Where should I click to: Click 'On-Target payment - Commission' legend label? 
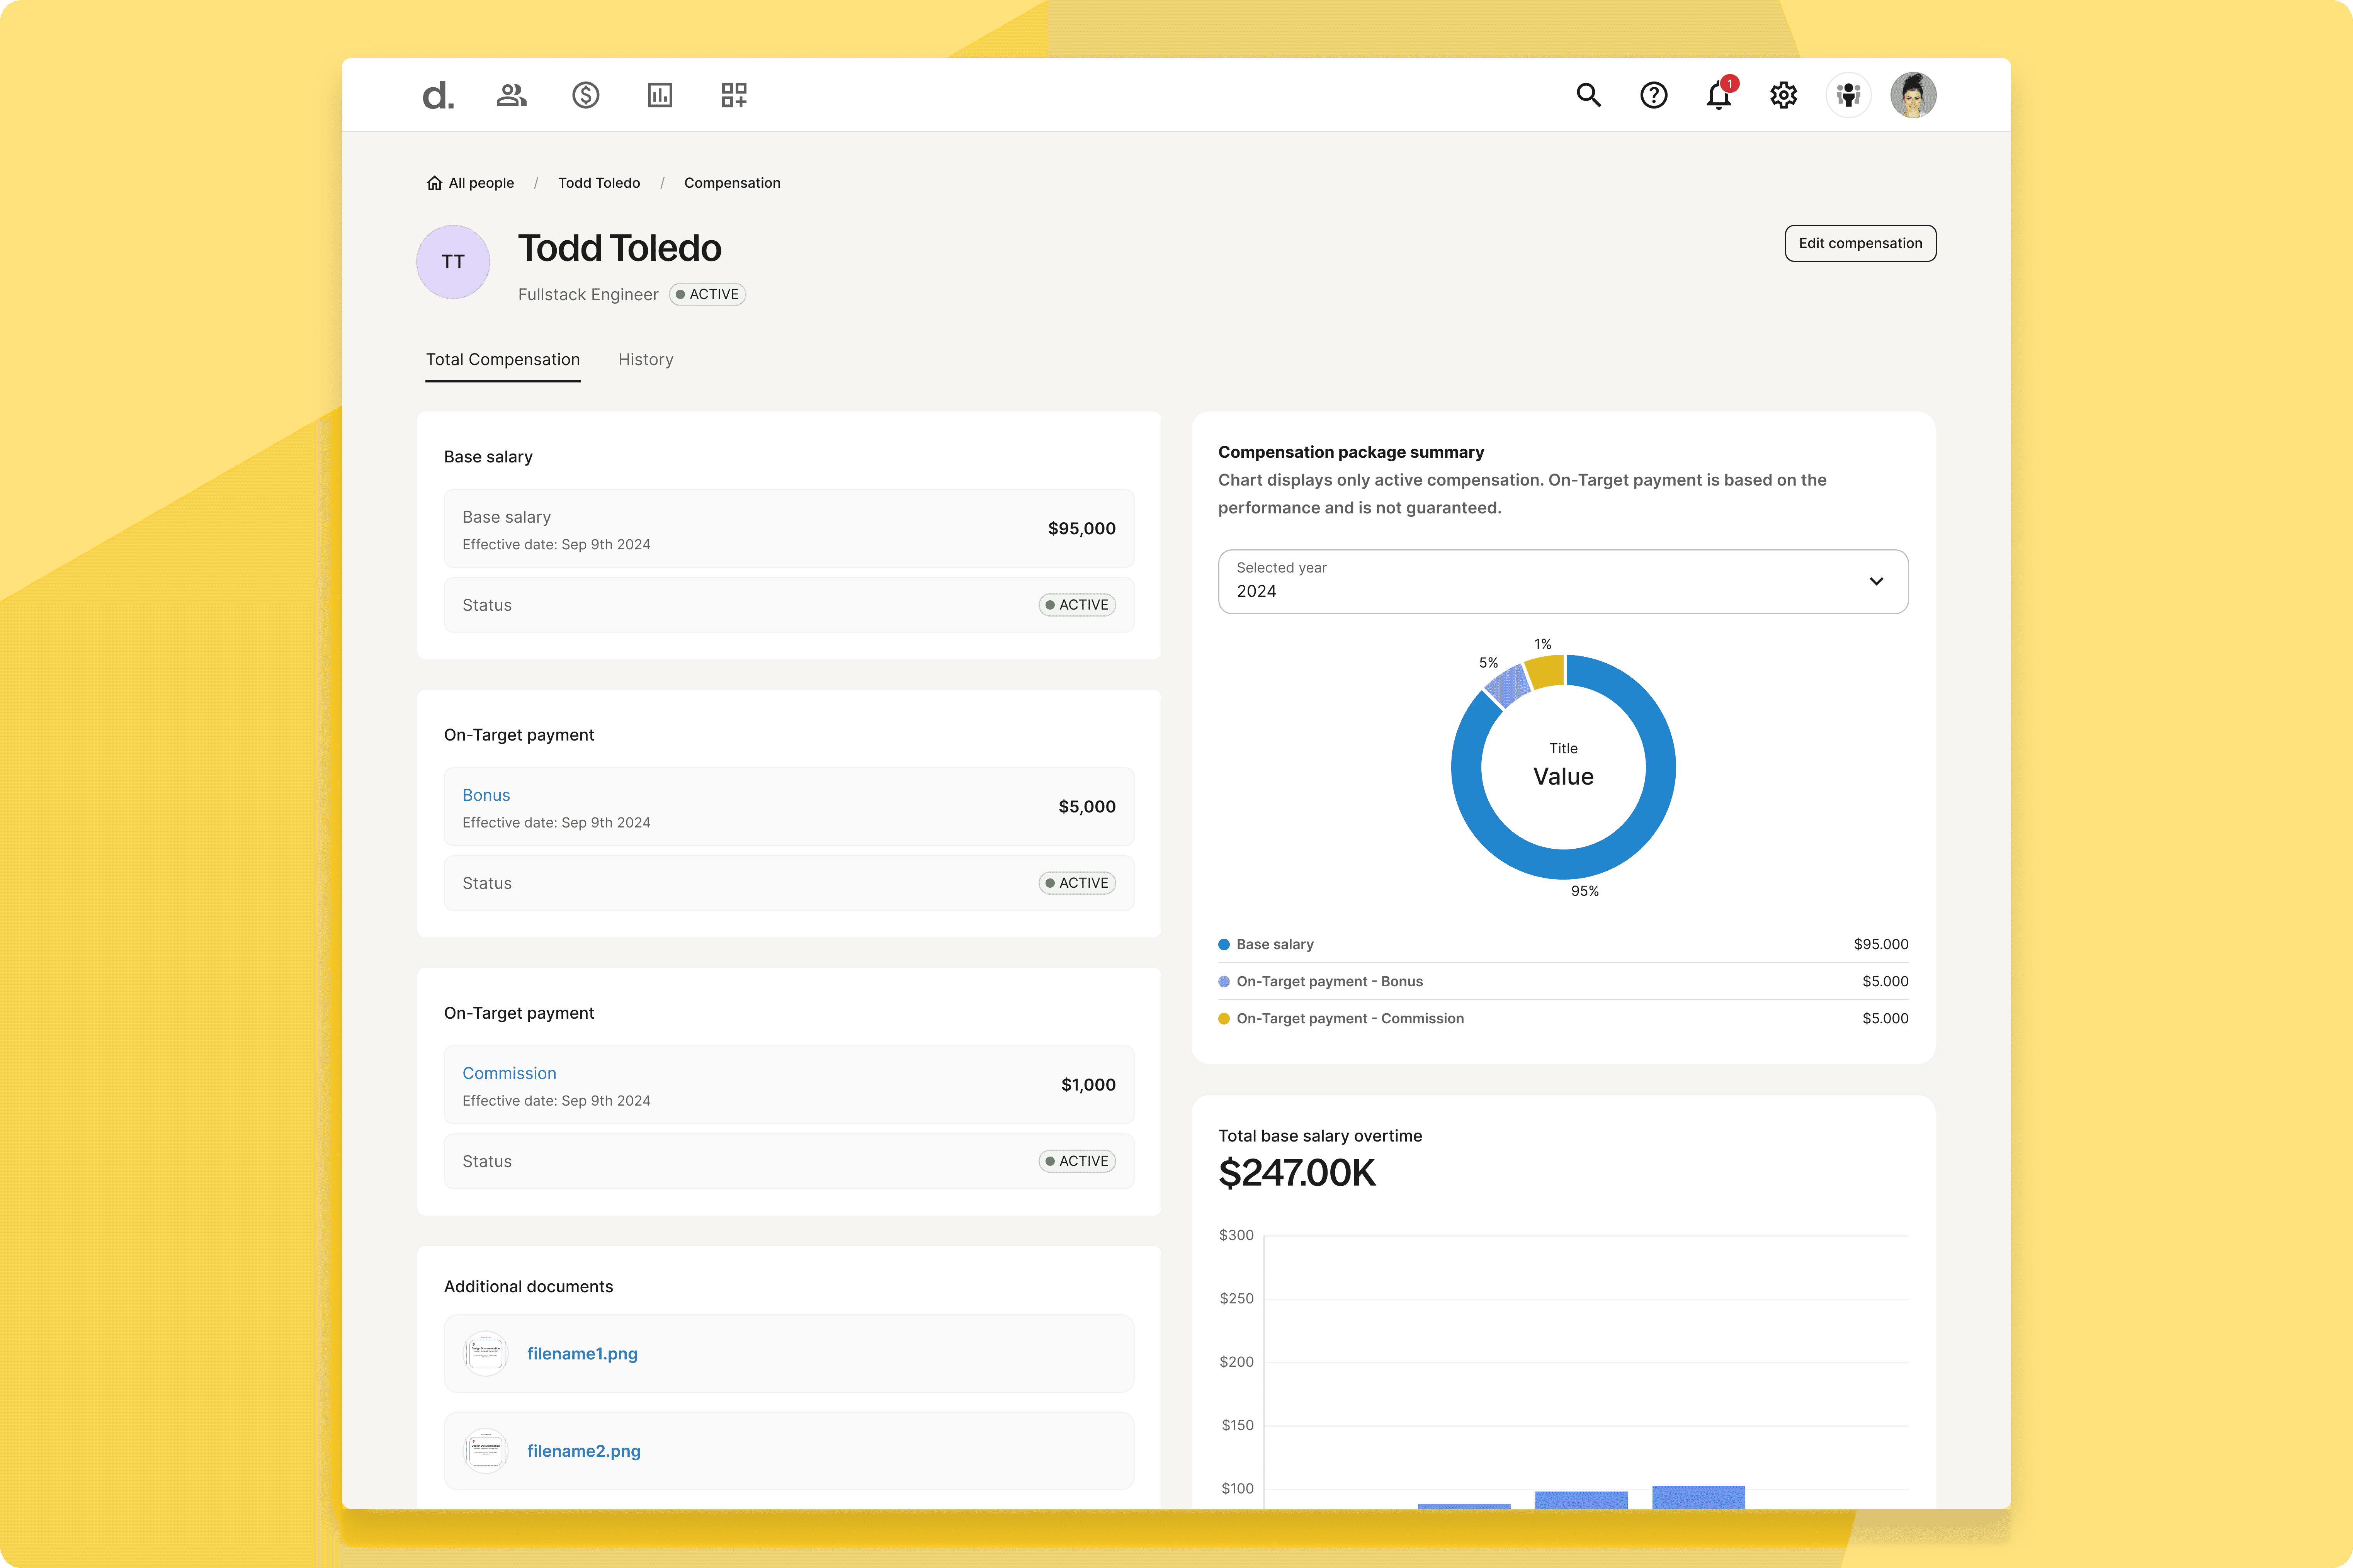point(1350,1019)
